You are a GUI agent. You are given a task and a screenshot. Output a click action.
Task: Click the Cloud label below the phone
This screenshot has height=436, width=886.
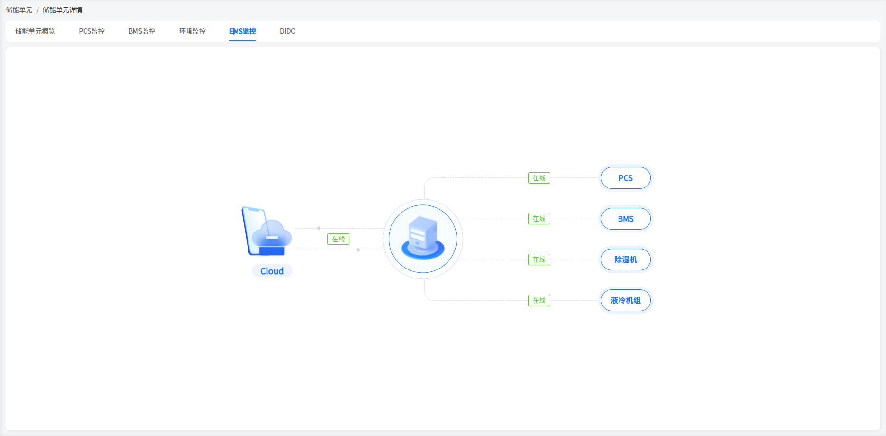272,271
